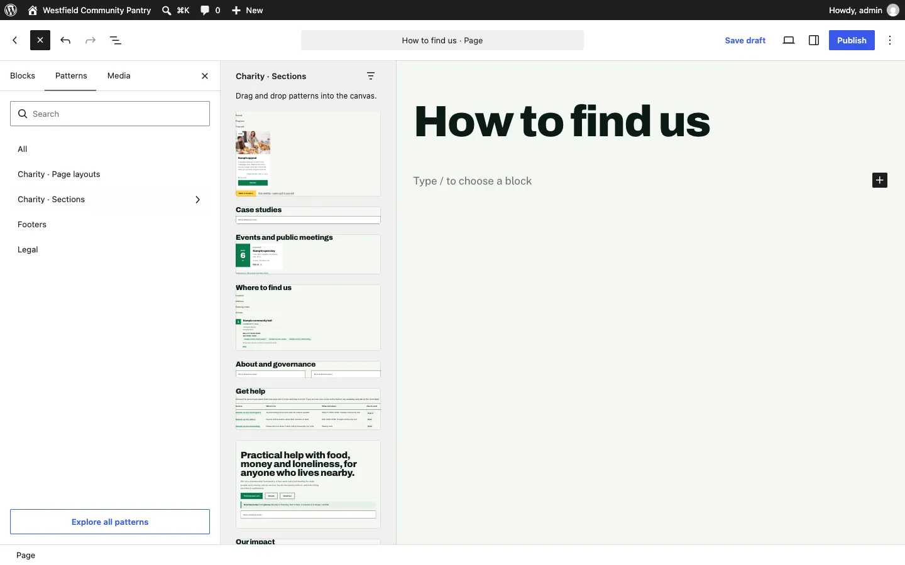Switch to the Media tab
The width and height of the screenshot is (905, 565).
(119, 76)
